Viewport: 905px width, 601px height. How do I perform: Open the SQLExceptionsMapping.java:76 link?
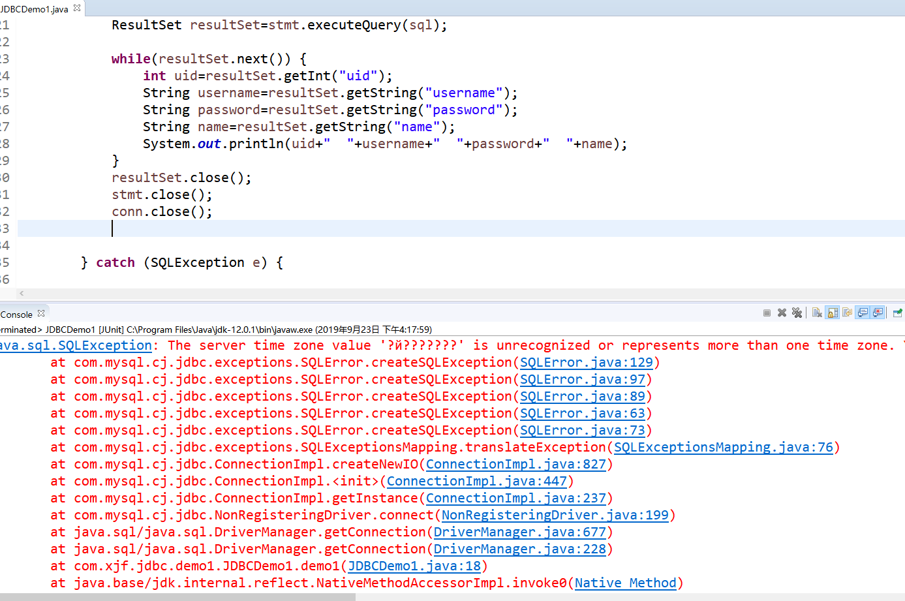[x=724, y=447]
